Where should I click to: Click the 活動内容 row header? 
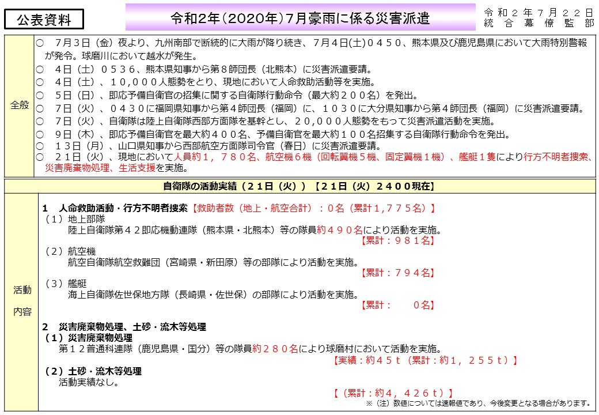(22, 301)
